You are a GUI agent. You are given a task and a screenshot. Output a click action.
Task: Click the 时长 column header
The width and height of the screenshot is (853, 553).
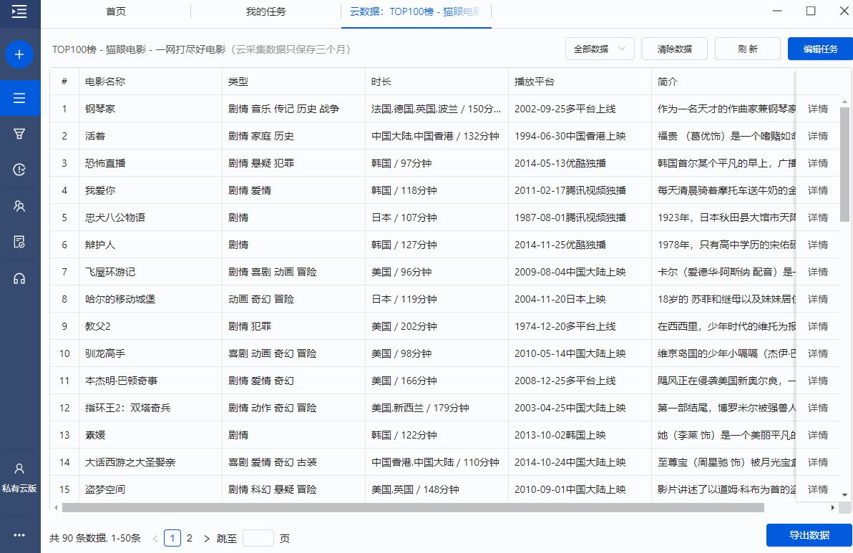pyautogui.click(x=437, y=82)
